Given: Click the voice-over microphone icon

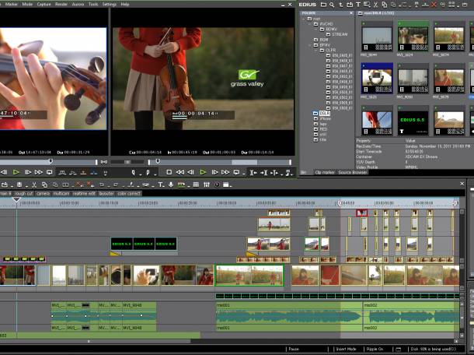Looking at the screenshot, I should 171,185.
